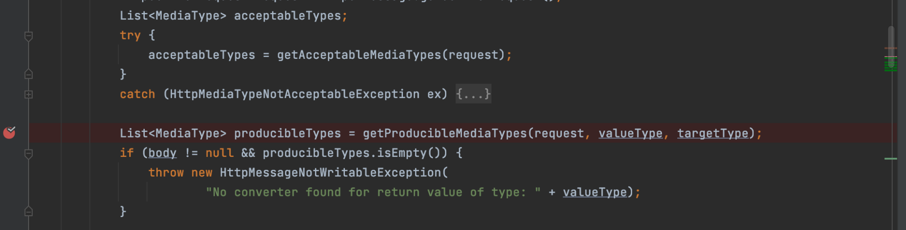
Task: Click the valueType argument in the getProducibleMediaTypes call
Action: click(x=630, y=133)
